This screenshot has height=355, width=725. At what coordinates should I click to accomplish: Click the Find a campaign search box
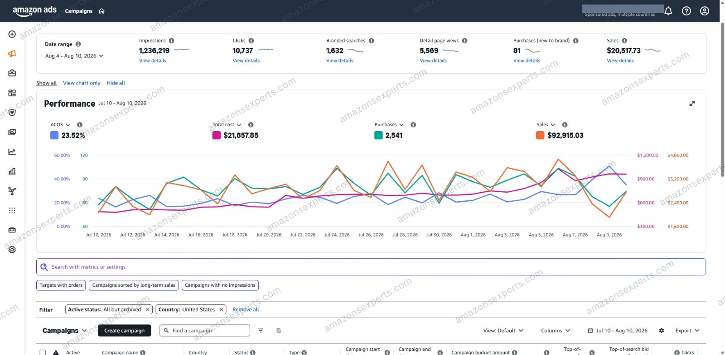[205, 331]
